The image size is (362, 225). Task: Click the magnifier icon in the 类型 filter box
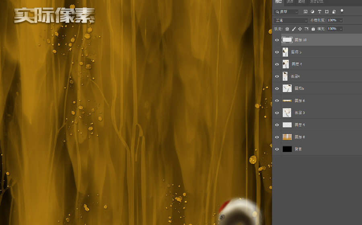click(277, 12)
